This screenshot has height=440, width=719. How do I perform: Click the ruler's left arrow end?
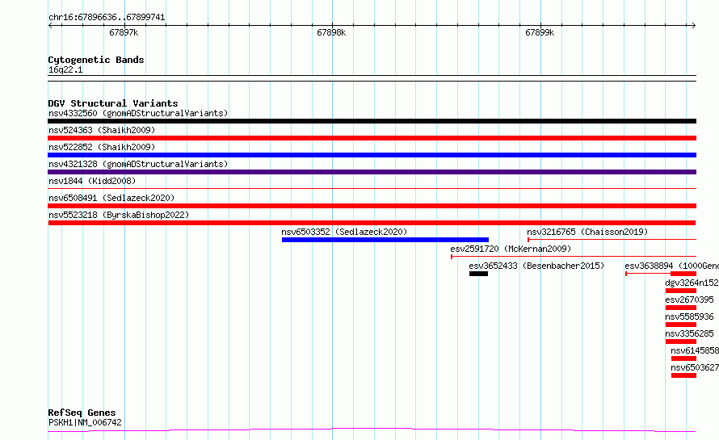(x=50, y=26)
